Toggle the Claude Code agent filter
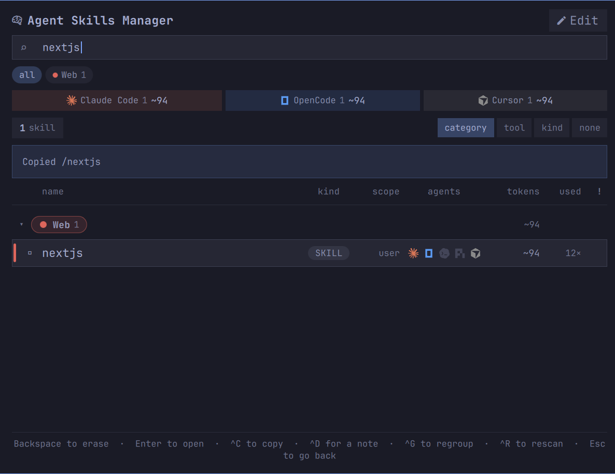 [117, 100]
